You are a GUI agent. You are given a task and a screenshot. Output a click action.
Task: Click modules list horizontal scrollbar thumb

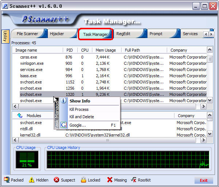tap(107, 140)
